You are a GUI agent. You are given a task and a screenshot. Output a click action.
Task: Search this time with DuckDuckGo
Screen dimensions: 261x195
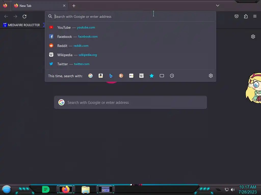(x=121, y=76)
